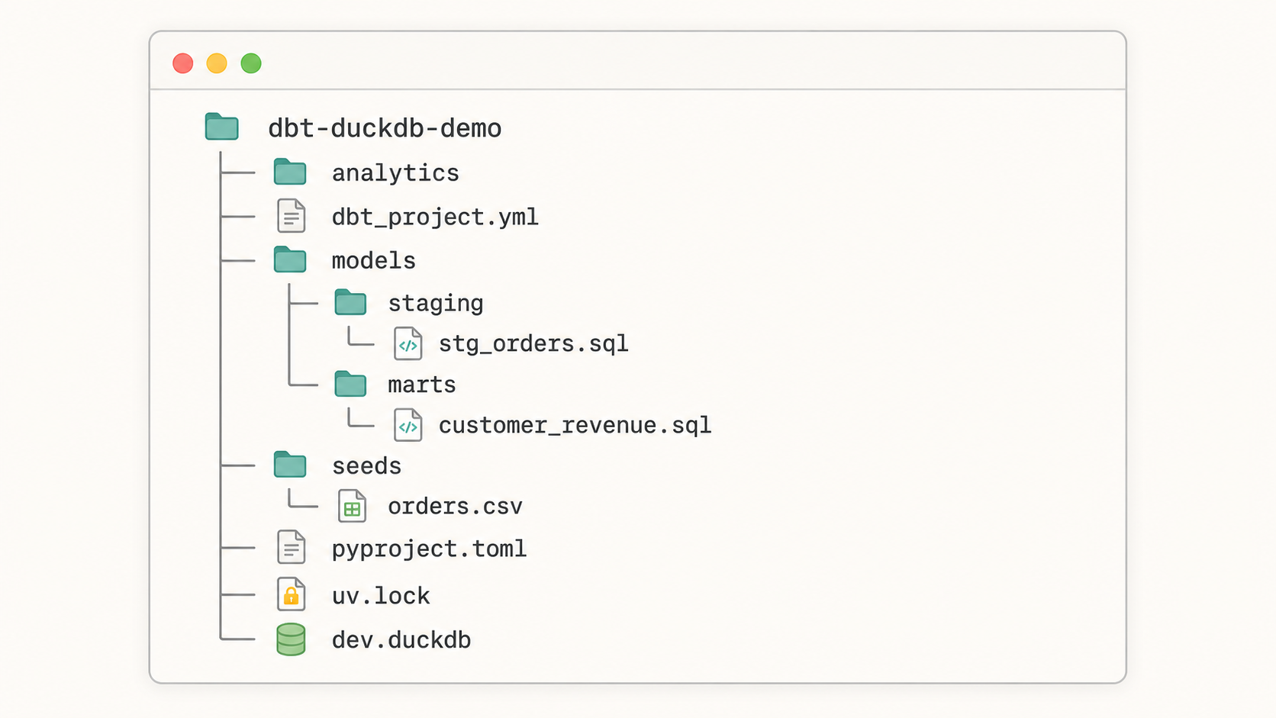Image resolution: width=1276 pixels, height=718 pixels.
Task: Maximize window with green button
Action: tap(251, 63)
